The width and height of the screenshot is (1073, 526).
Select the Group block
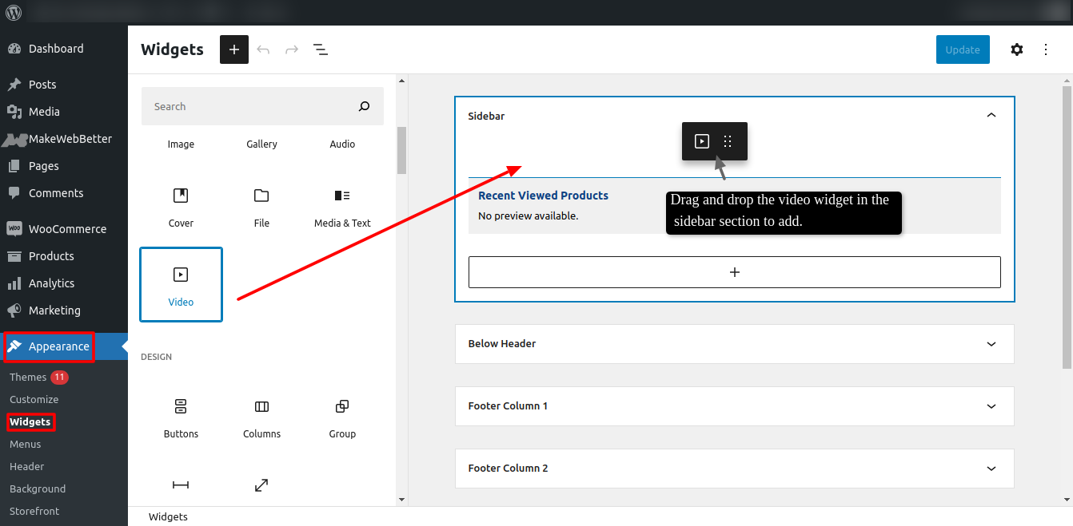tap(342, 416)
